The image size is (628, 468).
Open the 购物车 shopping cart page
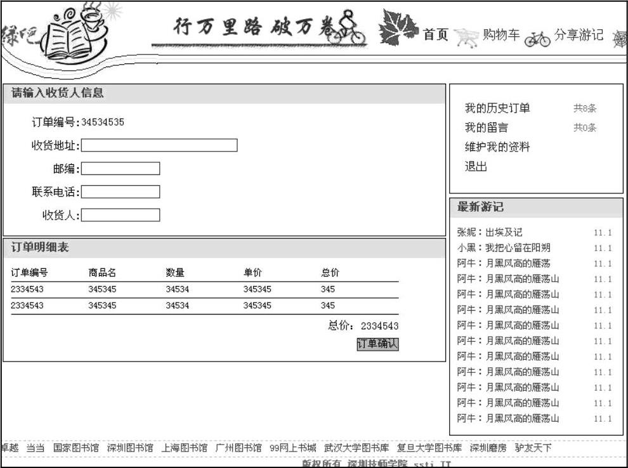coord(501,34)
